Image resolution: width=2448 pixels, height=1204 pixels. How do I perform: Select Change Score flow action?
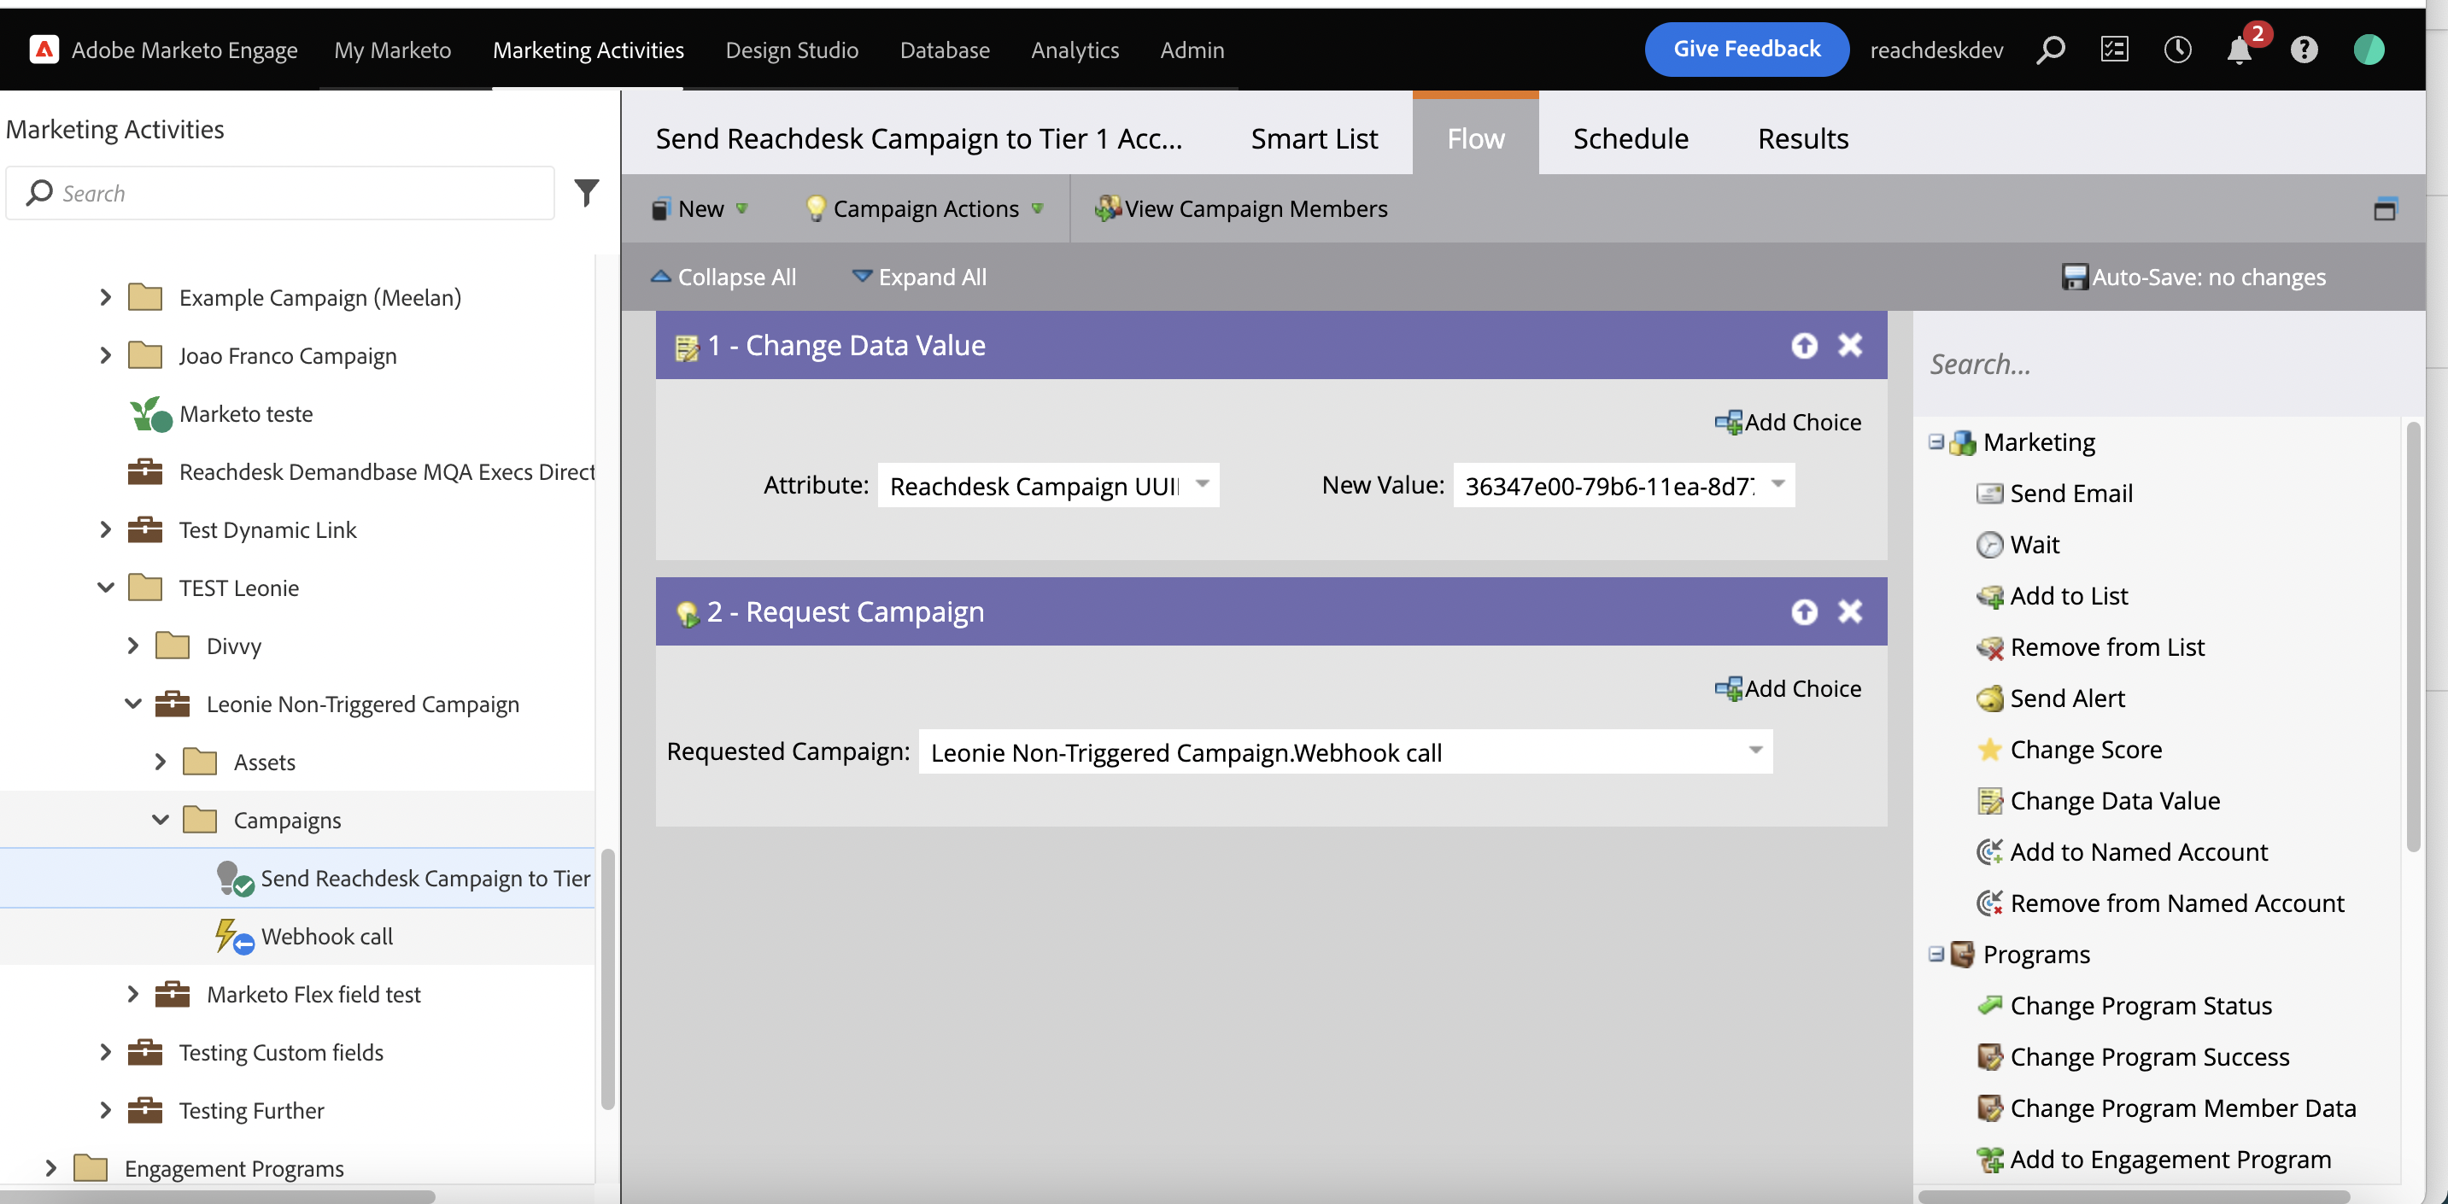tap(2069, 749)
